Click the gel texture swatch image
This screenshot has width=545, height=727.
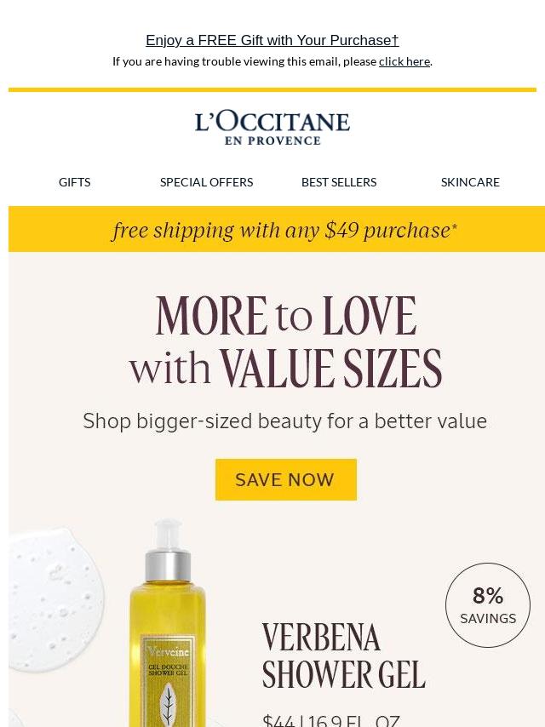pos(54,599)
